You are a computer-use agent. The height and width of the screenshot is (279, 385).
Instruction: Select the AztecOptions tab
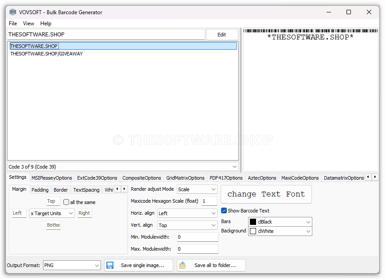262,178
